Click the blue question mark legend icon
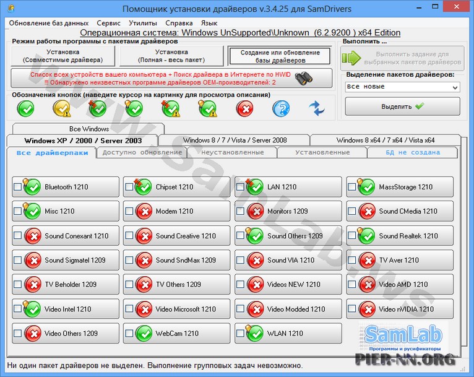 [281, 108]
